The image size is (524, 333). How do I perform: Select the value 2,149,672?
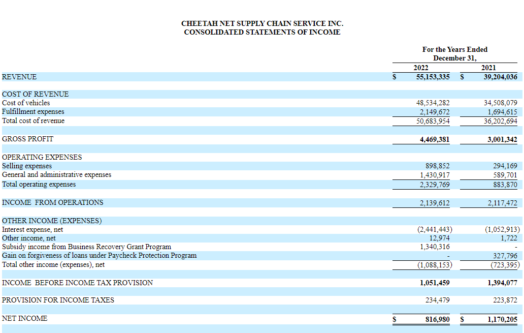(x=435, y=112)
